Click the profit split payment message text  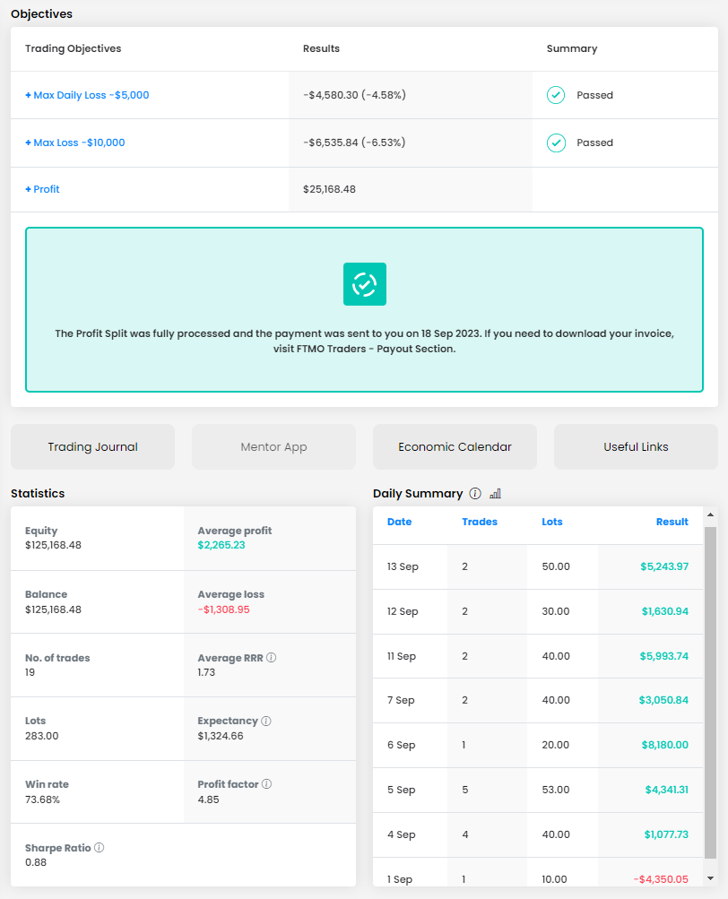tap(364, 341)
